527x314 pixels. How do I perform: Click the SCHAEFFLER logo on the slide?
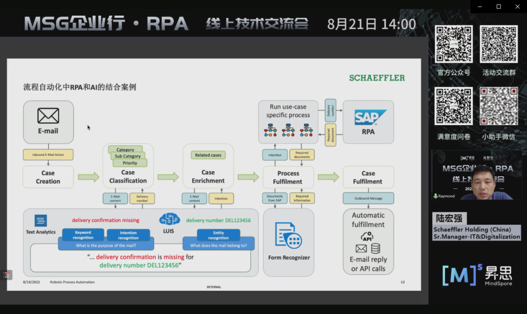(377, 78)
